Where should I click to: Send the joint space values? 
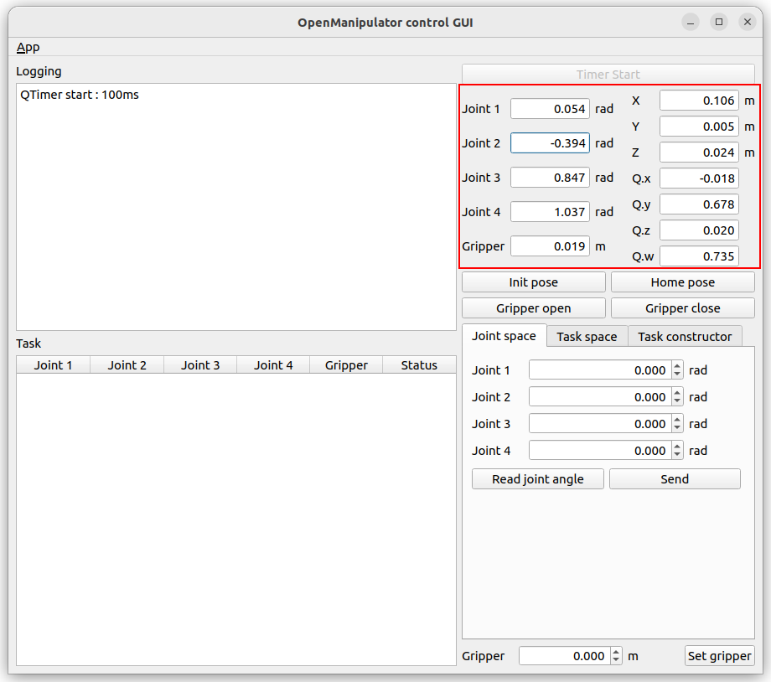pos(675,479)
